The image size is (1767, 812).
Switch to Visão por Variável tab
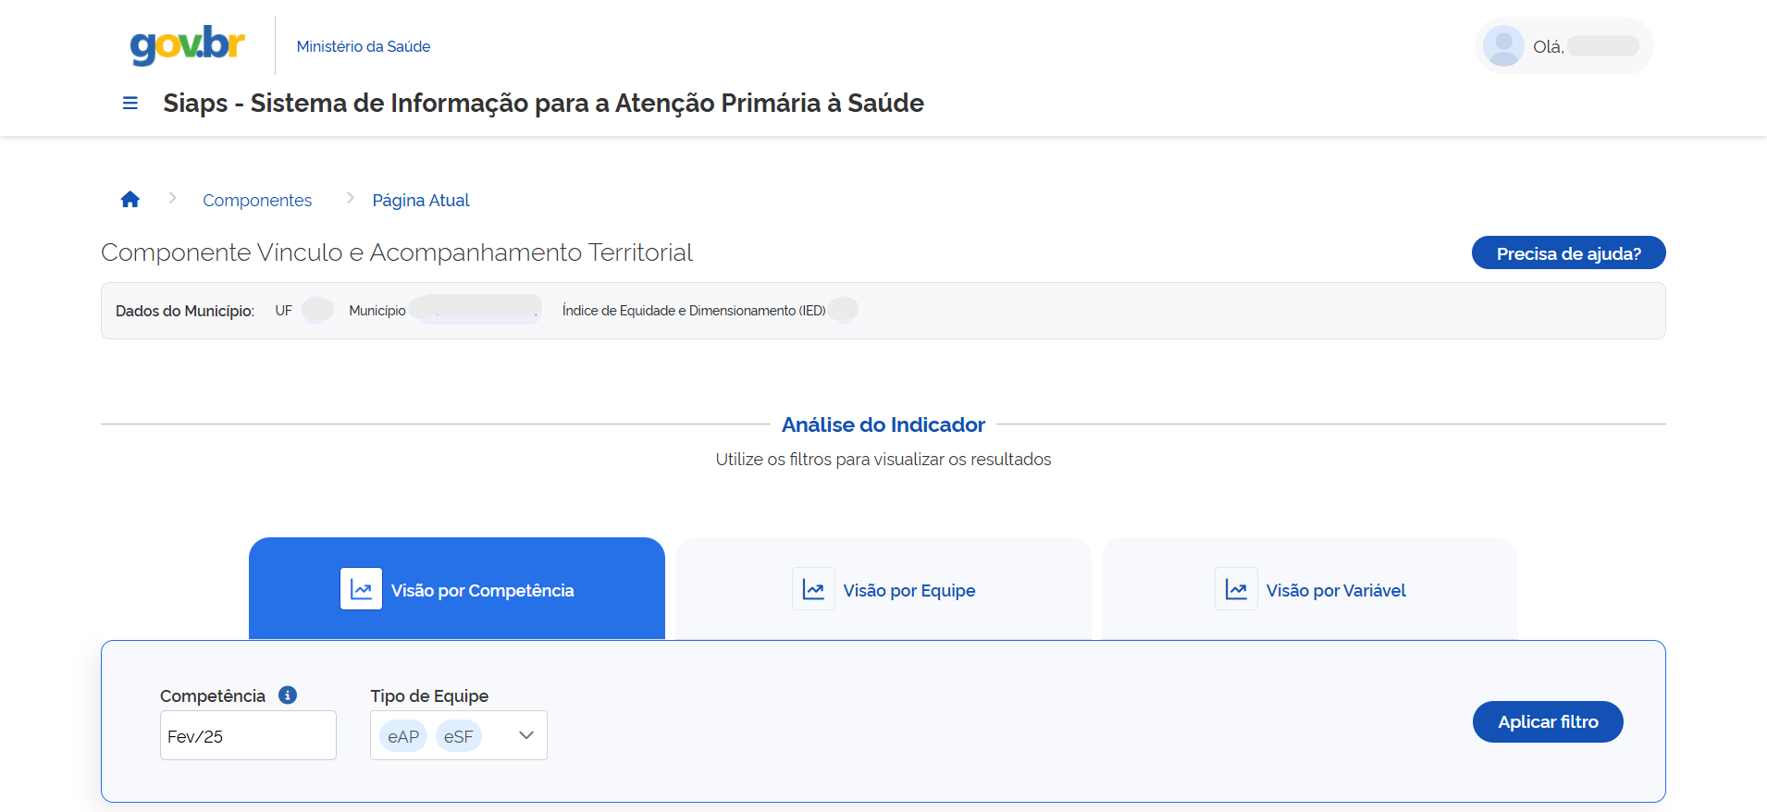point(1335,591)
